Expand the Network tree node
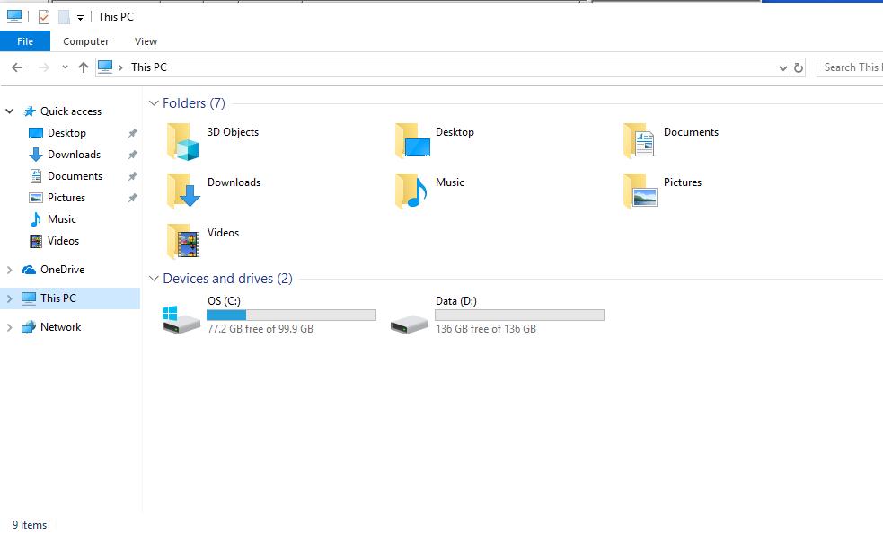The image size is (883, 534). pyautogui.click(x=10, y=327)
